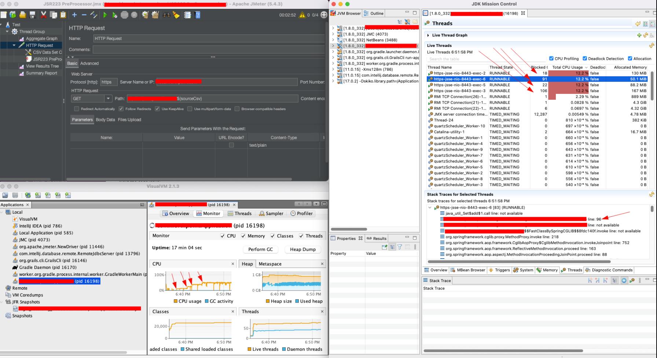The image size is (657, 358).
Task: Click green plus icon in Live Thread Graph
Action: pyautogui.click(x=639, y=35)
